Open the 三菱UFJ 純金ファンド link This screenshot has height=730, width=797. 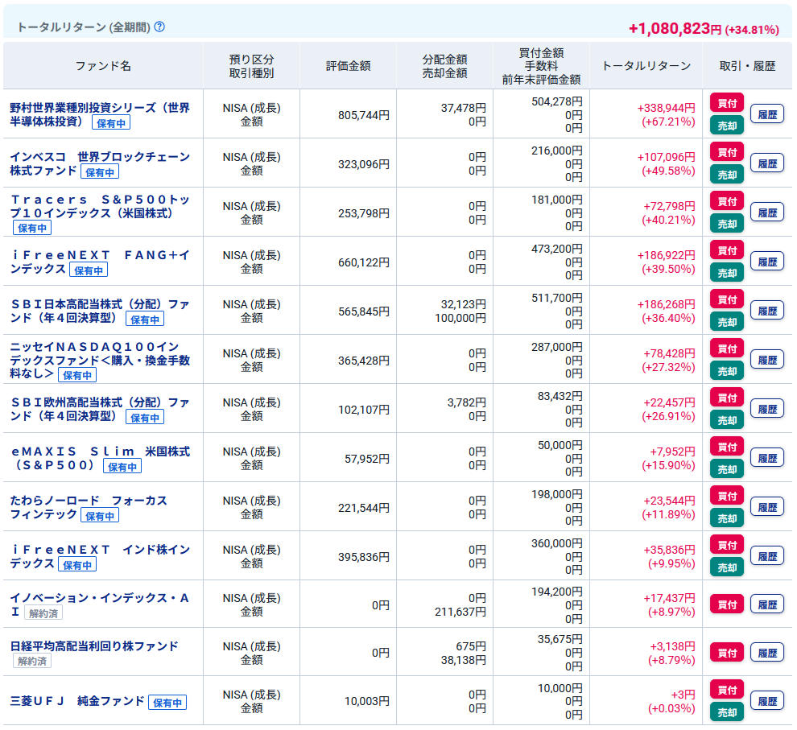(77, 701)
